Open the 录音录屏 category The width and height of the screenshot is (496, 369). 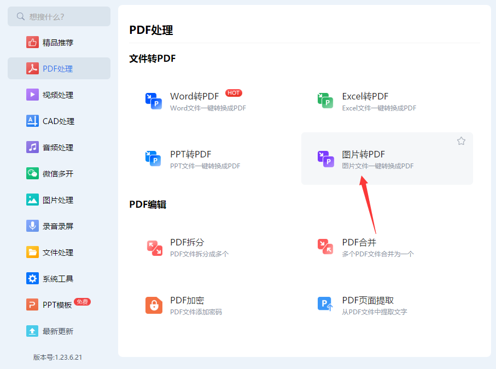(59, 226)
